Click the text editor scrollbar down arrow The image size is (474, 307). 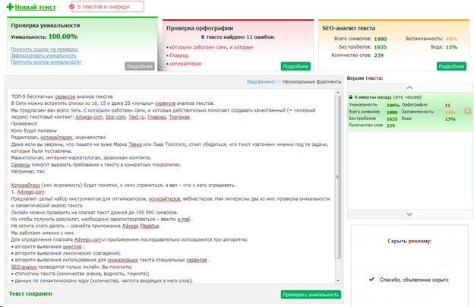point(338,280)
